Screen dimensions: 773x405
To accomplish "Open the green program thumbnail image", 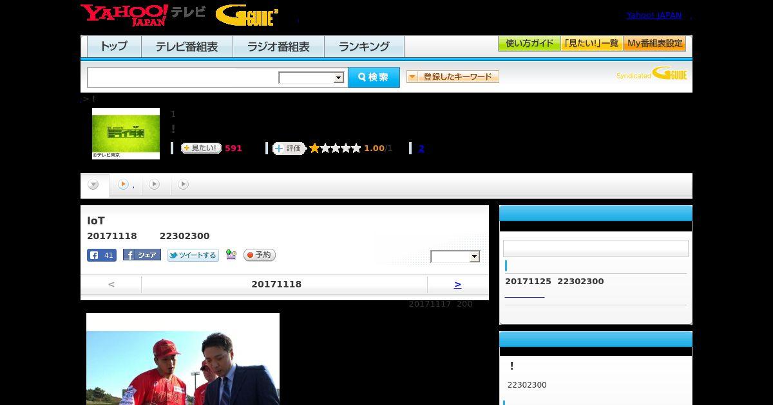I will pyautogui.click(x=126, y=133).
